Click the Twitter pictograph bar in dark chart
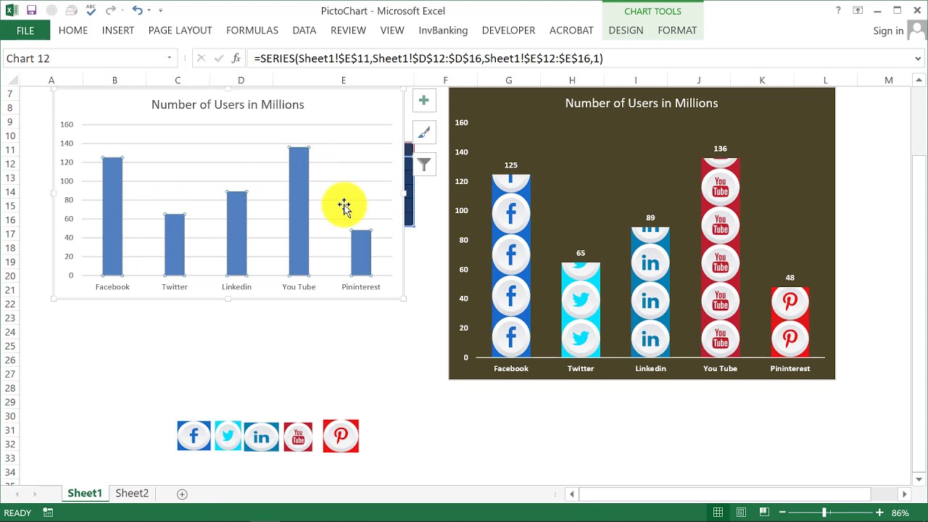Screen dimensions: 928x522 [581, 310]
